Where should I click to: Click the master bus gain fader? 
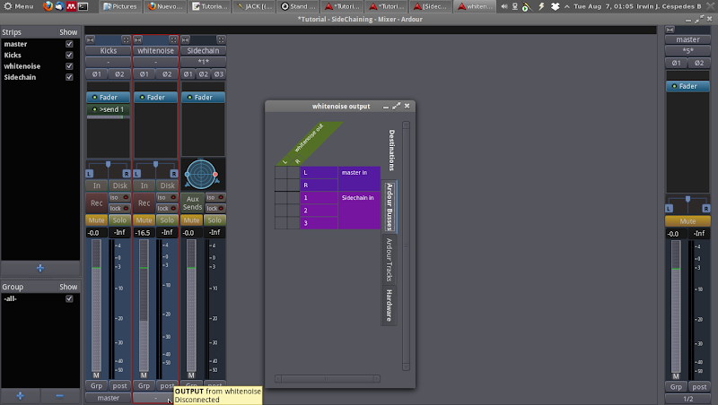click(676, 307)
